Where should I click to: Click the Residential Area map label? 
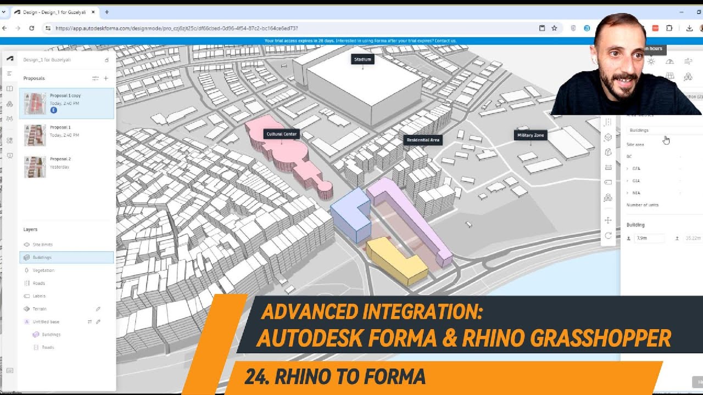coord(423,140)
